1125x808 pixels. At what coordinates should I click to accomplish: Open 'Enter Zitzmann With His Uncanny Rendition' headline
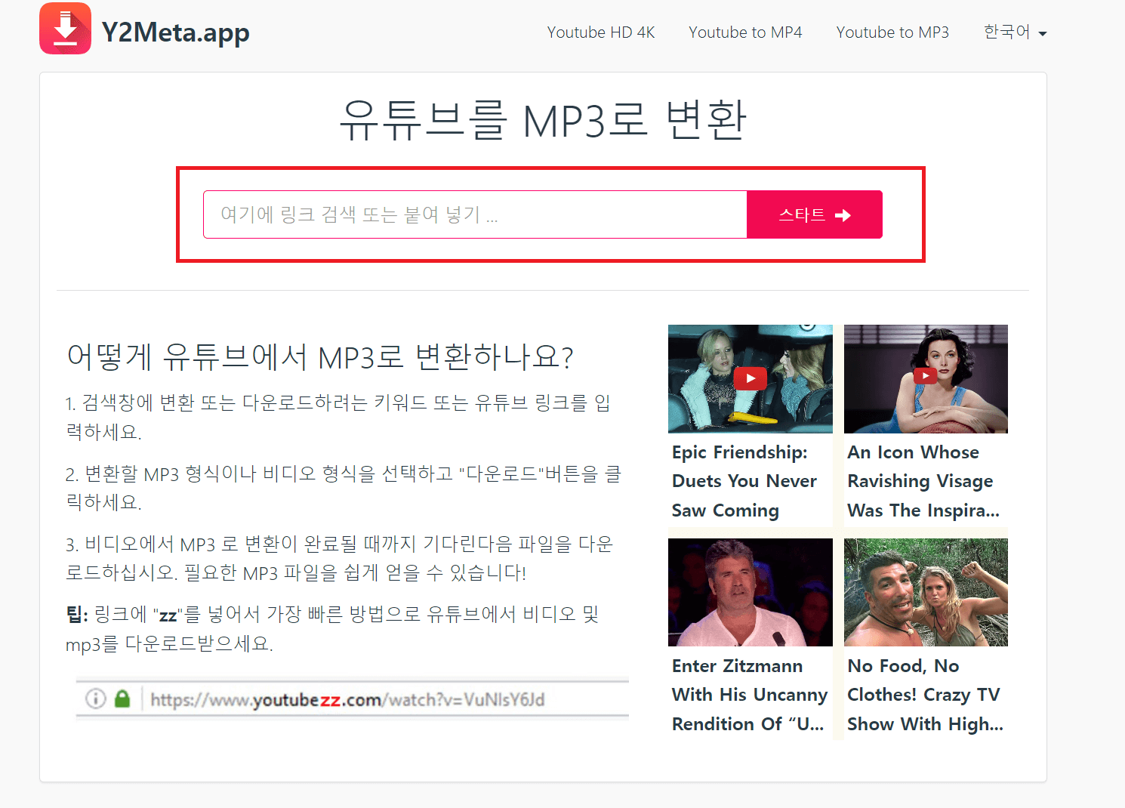coord(750,695)
